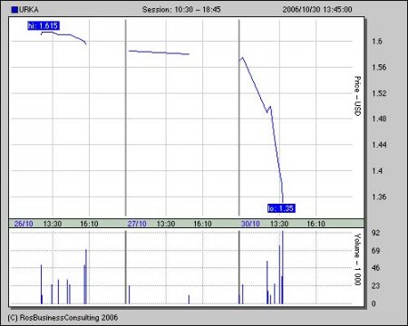Click the 1.56 price axis value
408x326 pixels.
[x=379, y=67]
